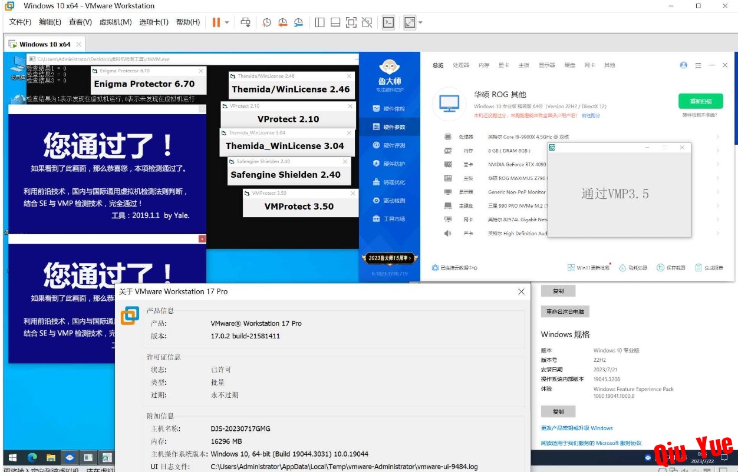Image resolution: width=738 pixels, height=472 pixels.
Task: Expand the 内存 row chevron
Action: [717, 151]
